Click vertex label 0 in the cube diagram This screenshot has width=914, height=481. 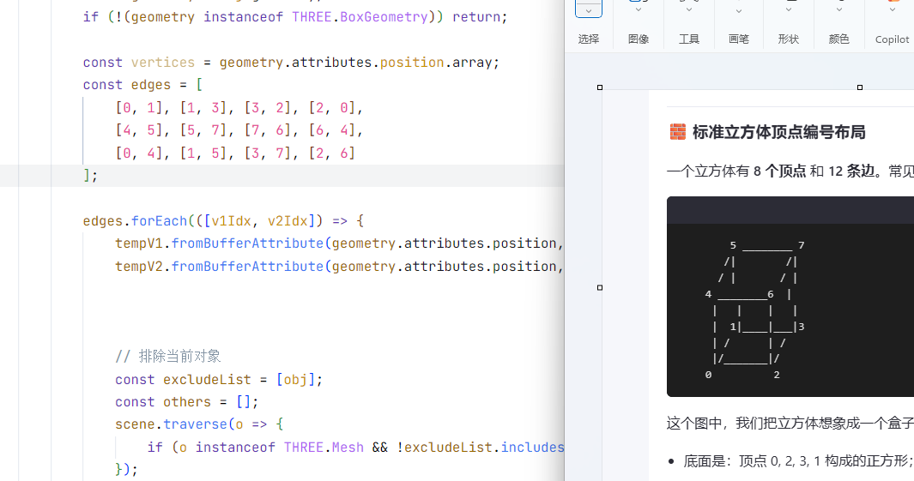pyautogui.click(x=708, y=375)
